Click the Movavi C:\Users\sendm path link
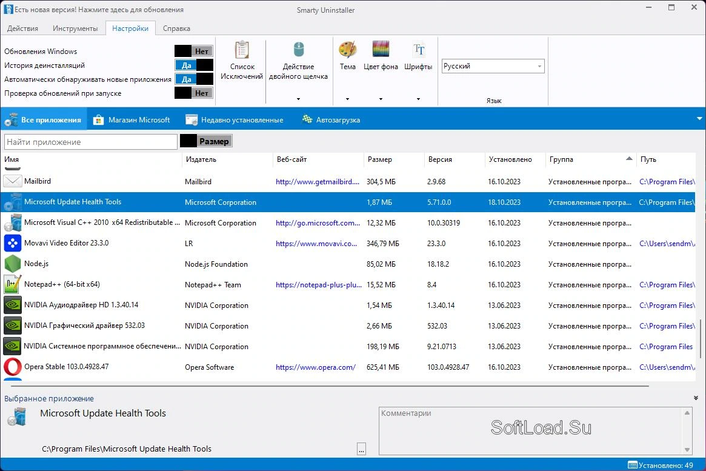 (667, 244)
